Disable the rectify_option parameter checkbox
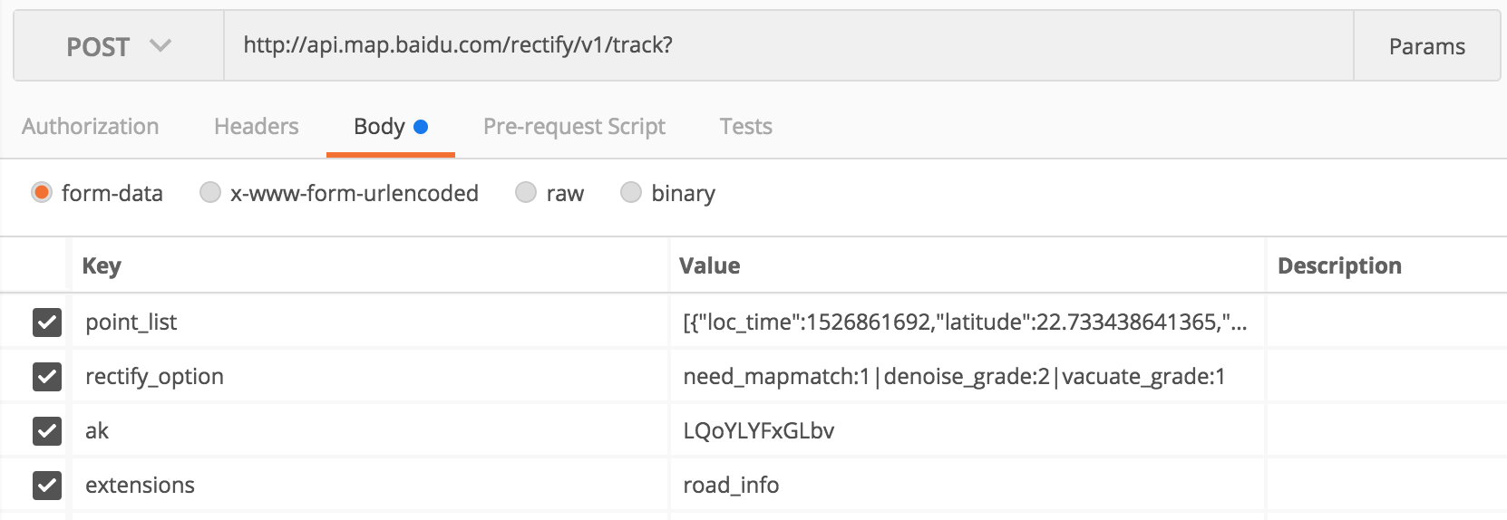This screenshot has width=1507, height=520. 47,376
